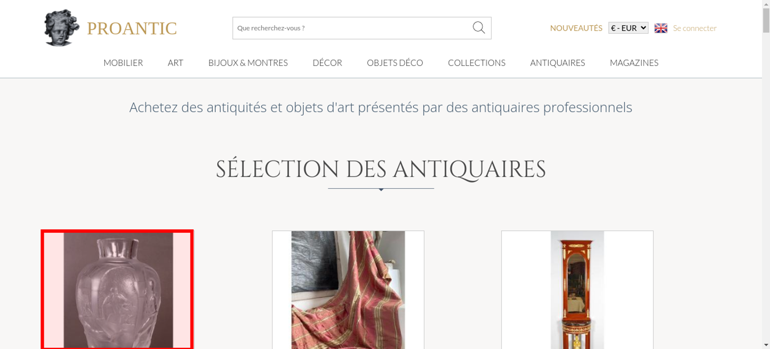Click Se connecter to log in
Screen dimensions: 770x349
coord(695,28)
